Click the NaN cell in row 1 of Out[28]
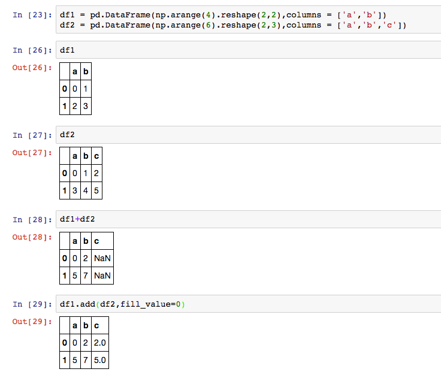 [x=102, y=276]
